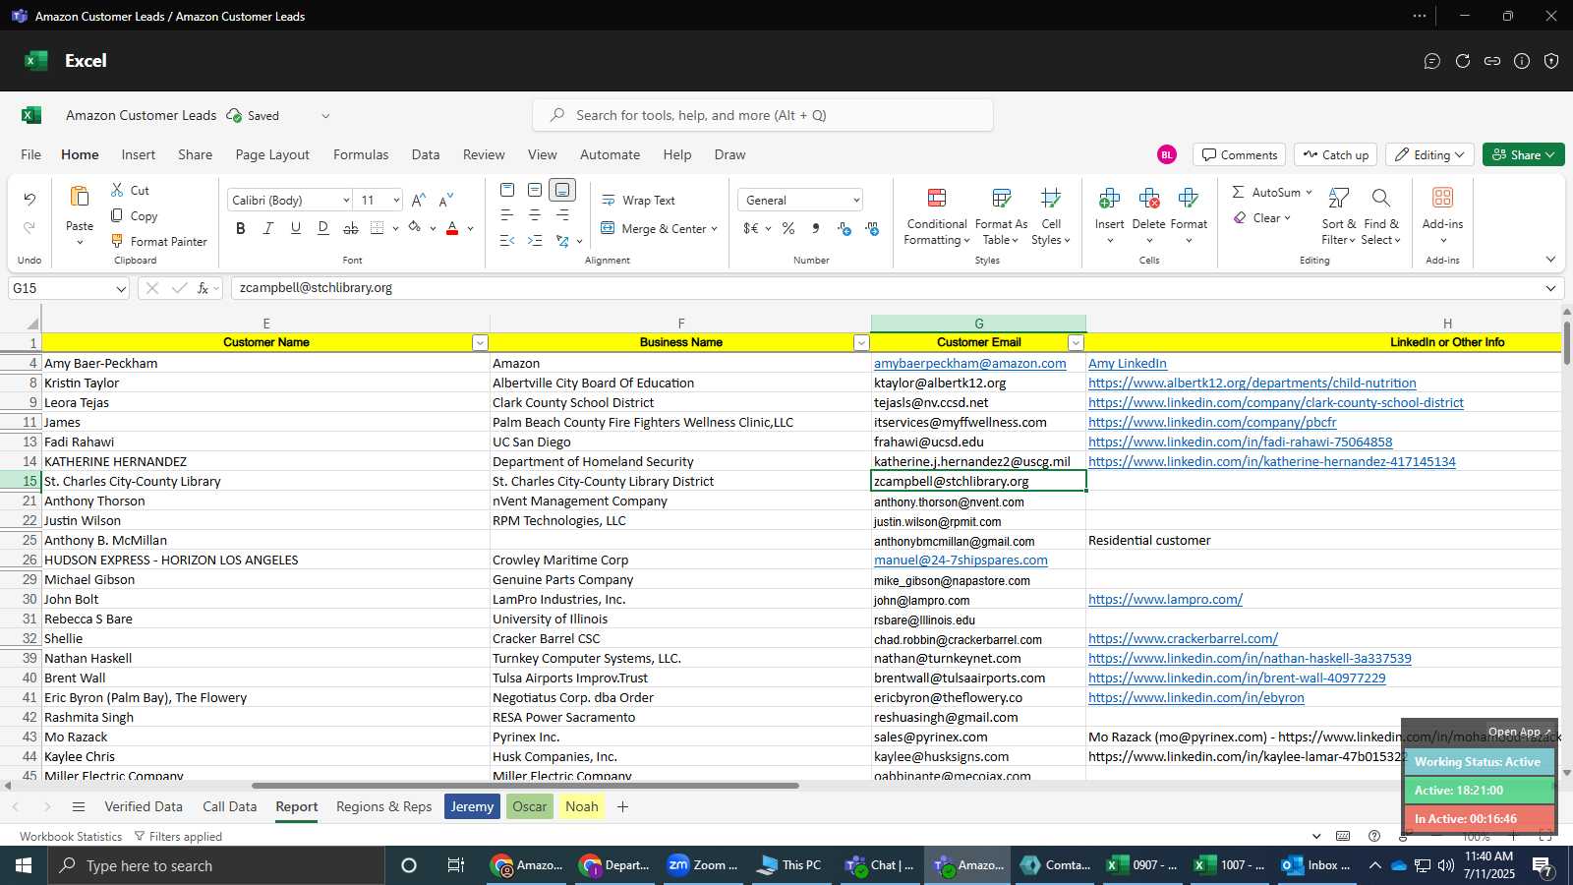Toggle Wrap Text on the cell

(x=638, y=200)
